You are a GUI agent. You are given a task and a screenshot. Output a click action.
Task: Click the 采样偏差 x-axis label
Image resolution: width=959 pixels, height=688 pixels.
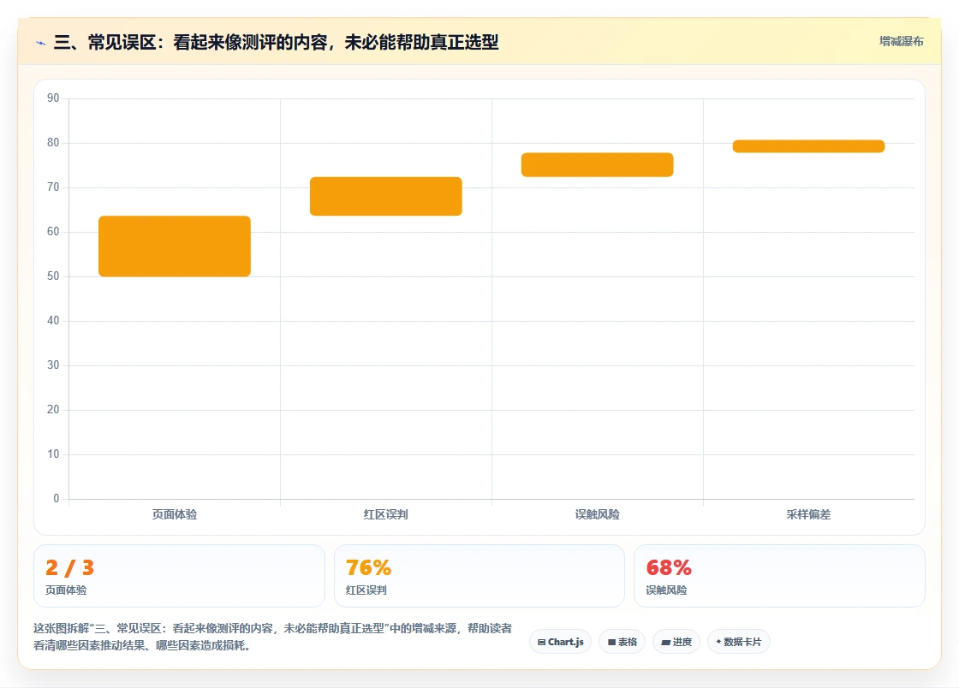[x=808, y=514]
